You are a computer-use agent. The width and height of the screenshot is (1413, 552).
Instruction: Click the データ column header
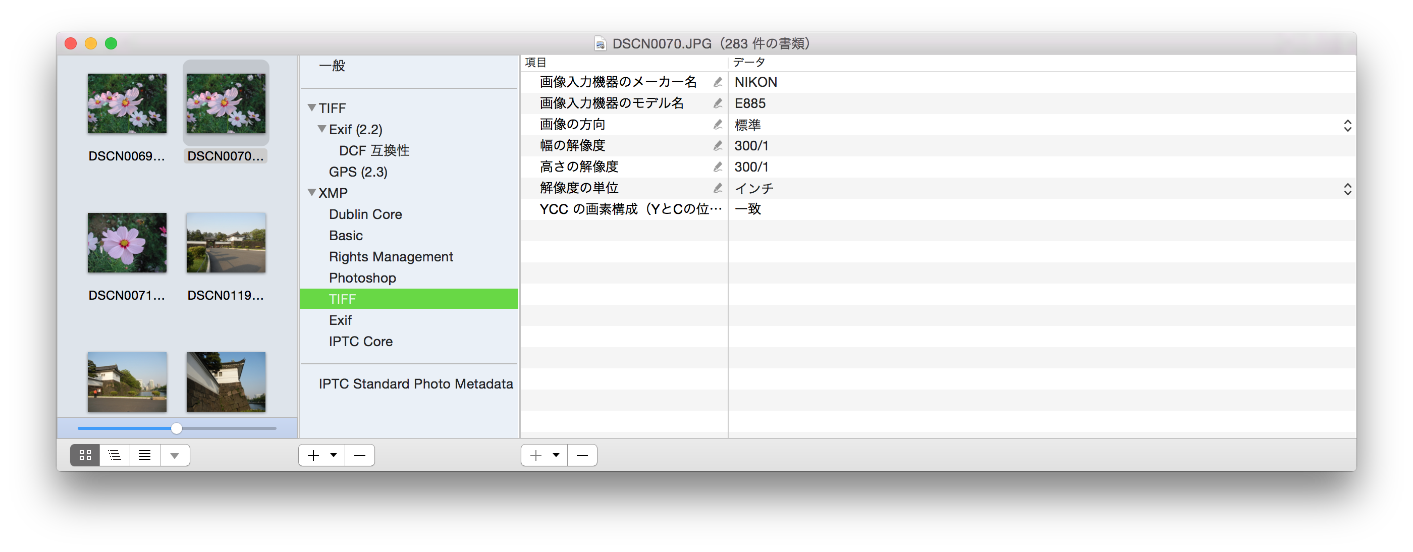(1042, 63)
